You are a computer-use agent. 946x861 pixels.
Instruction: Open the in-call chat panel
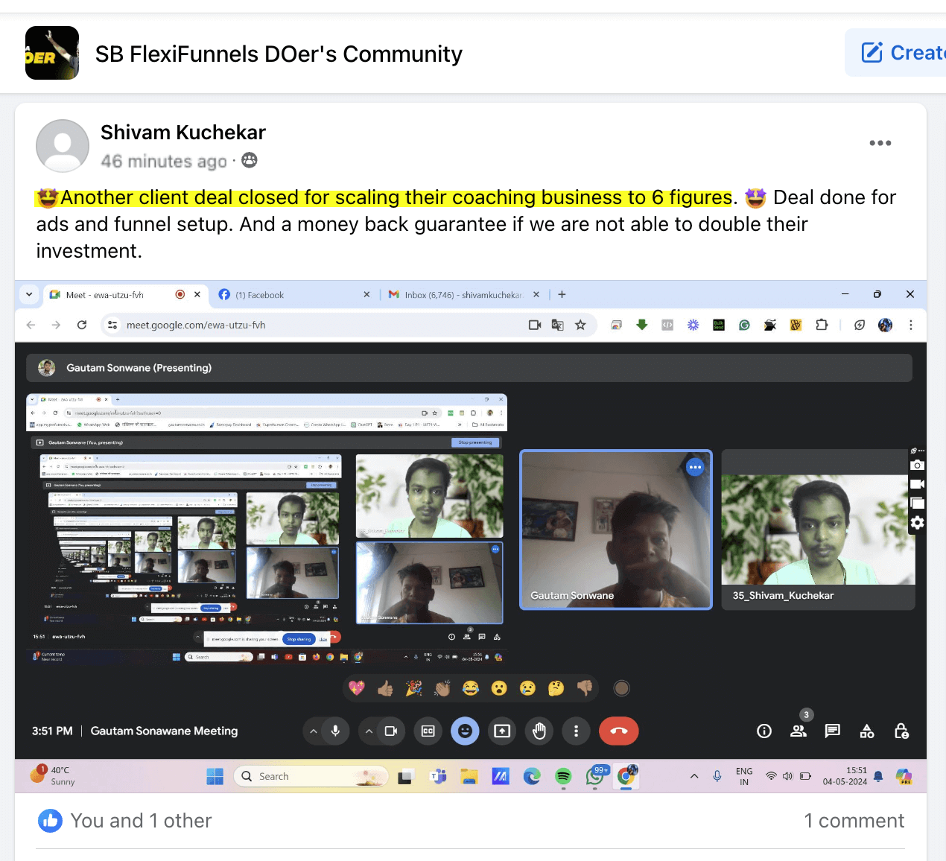(x=832, y=731)
